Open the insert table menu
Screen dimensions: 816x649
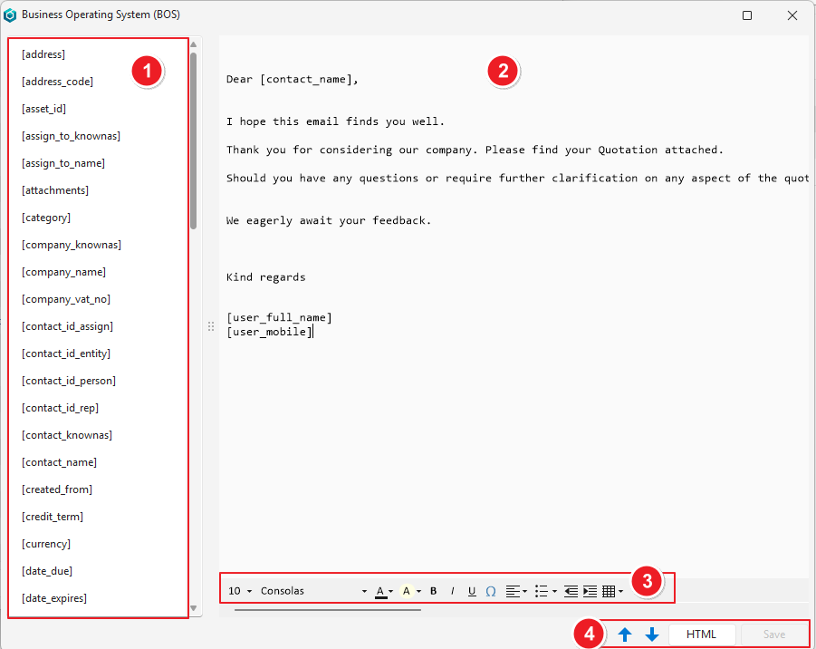pos(612,591)
